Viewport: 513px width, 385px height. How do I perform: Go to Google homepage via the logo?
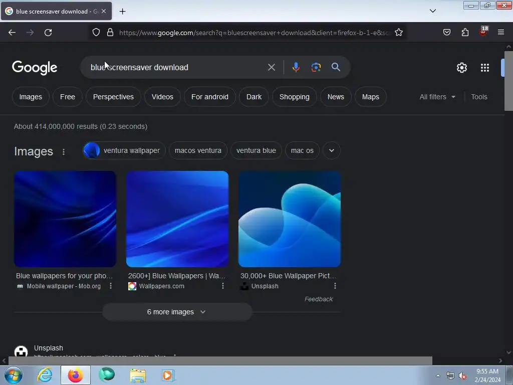coord(35,68)
